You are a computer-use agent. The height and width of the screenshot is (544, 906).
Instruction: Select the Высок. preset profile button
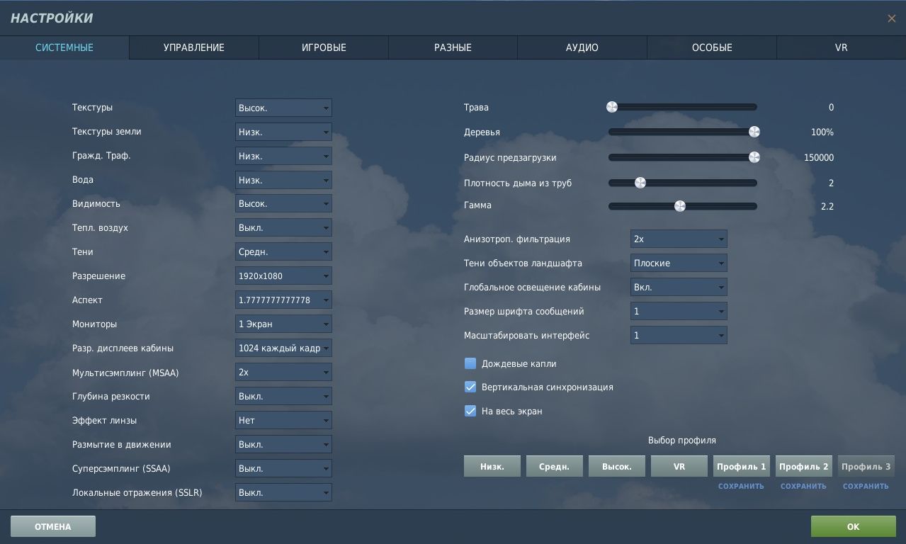(x=617, y=466)
